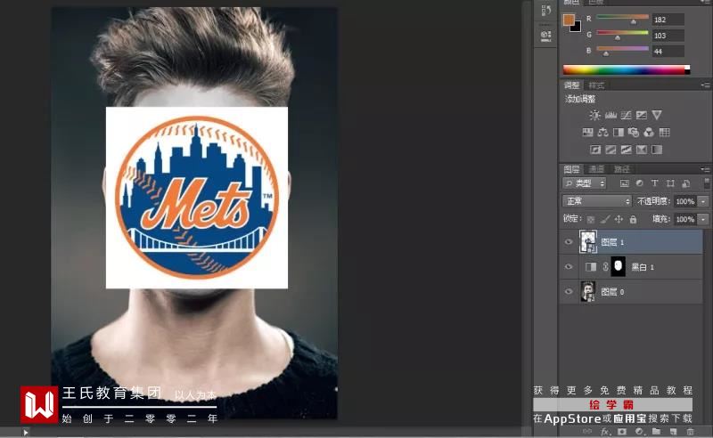Viewport: 713px width, 438px height.
Task: Click the layer style fx icon
Action: (x=605, y=432)
